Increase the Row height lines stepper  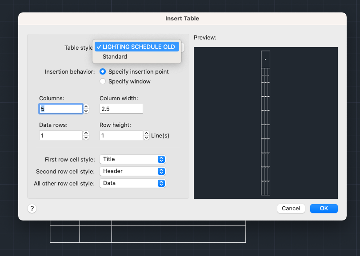[146, 133]
